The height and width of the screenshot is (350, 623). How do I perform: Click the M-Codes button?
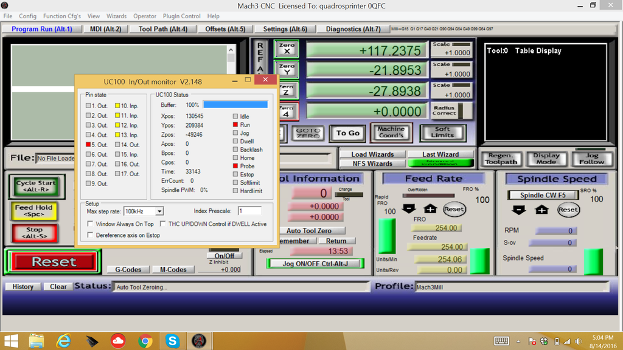click(173, 269)
